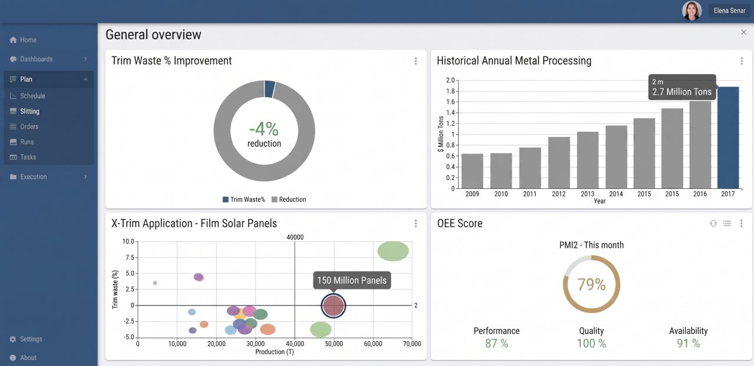Viewport: 754px width, 366px height.
Task: Click the "General overview" heading
Action: tap(153, 35)
